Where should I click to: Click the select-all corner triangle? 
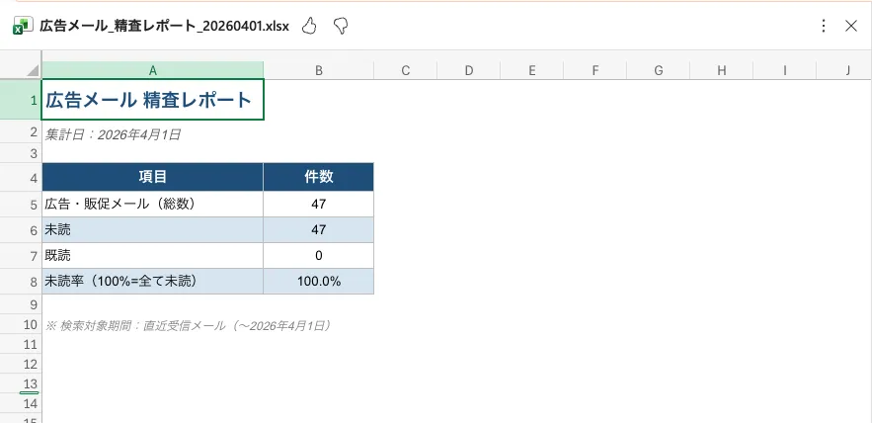pos(33,70)
